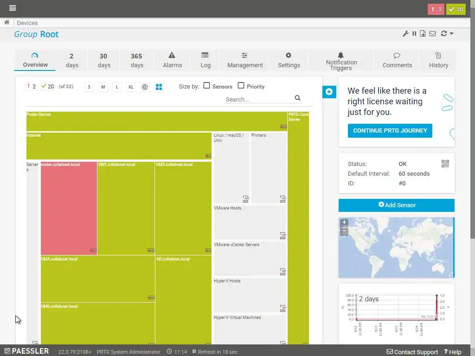This screenshot has height=356, width=475.
Task: Click the Devices breadcrumb link
Action: pos(27,23)
